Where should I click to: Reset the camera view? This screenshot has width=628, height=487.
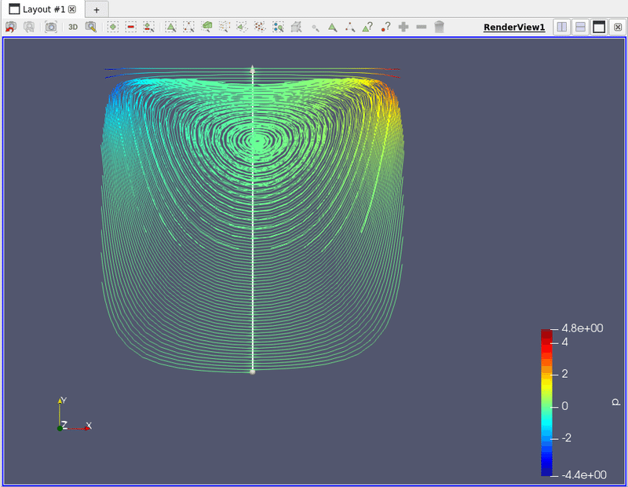pos(10,26)
